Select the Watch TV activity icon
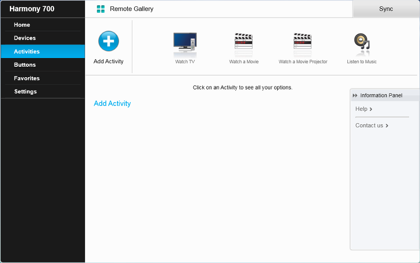The height and width of the screenshot is (263, 420). (185, 43)
